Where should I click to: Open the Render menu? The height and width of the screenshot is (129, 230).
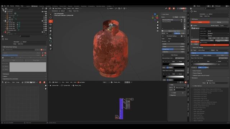12,6
